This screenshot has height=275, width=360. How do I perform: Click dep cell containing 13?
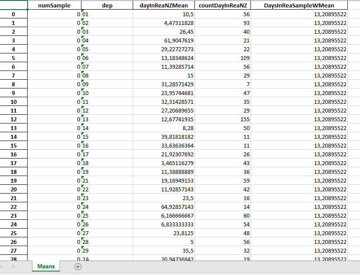[107, 120]
